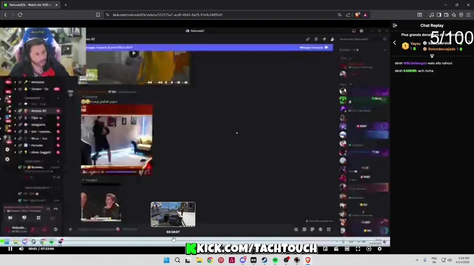Bookmark this page
The image size is (474, 266).
coord(98,15)
